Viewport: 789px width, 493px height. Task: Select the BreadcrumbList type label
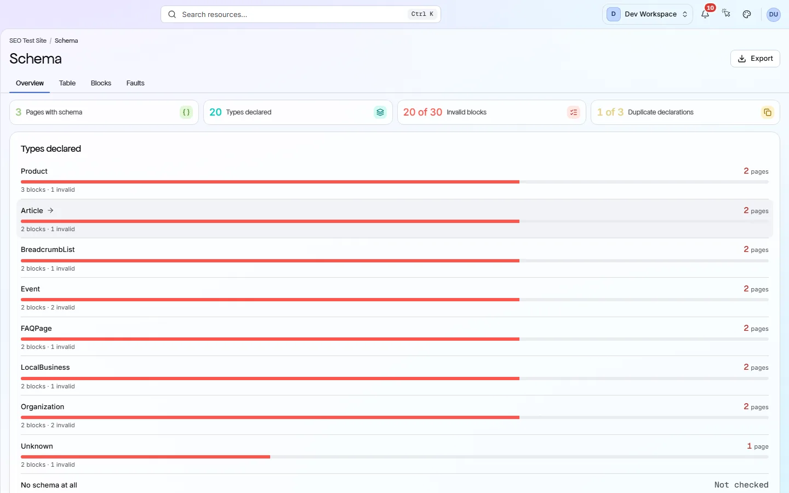tap(48, 250)
